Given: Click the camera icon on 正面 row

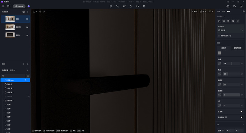Looking at the screenshot, I should point(27,19).
